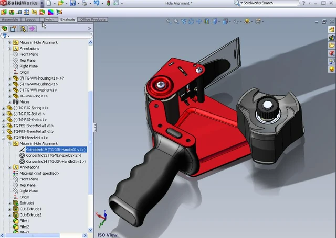Open the ConfigurationManager tab icon
The image size is (336, 238).
pyautogui.click(x=23, y=28)
